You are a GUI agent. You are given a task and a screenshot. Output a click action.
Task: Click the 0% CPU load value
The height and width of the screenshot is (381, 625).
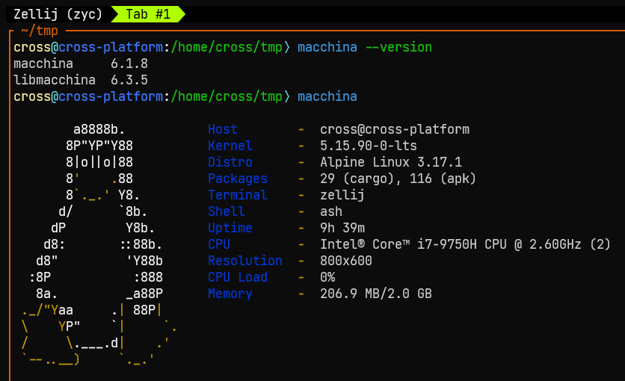(327, 277)
